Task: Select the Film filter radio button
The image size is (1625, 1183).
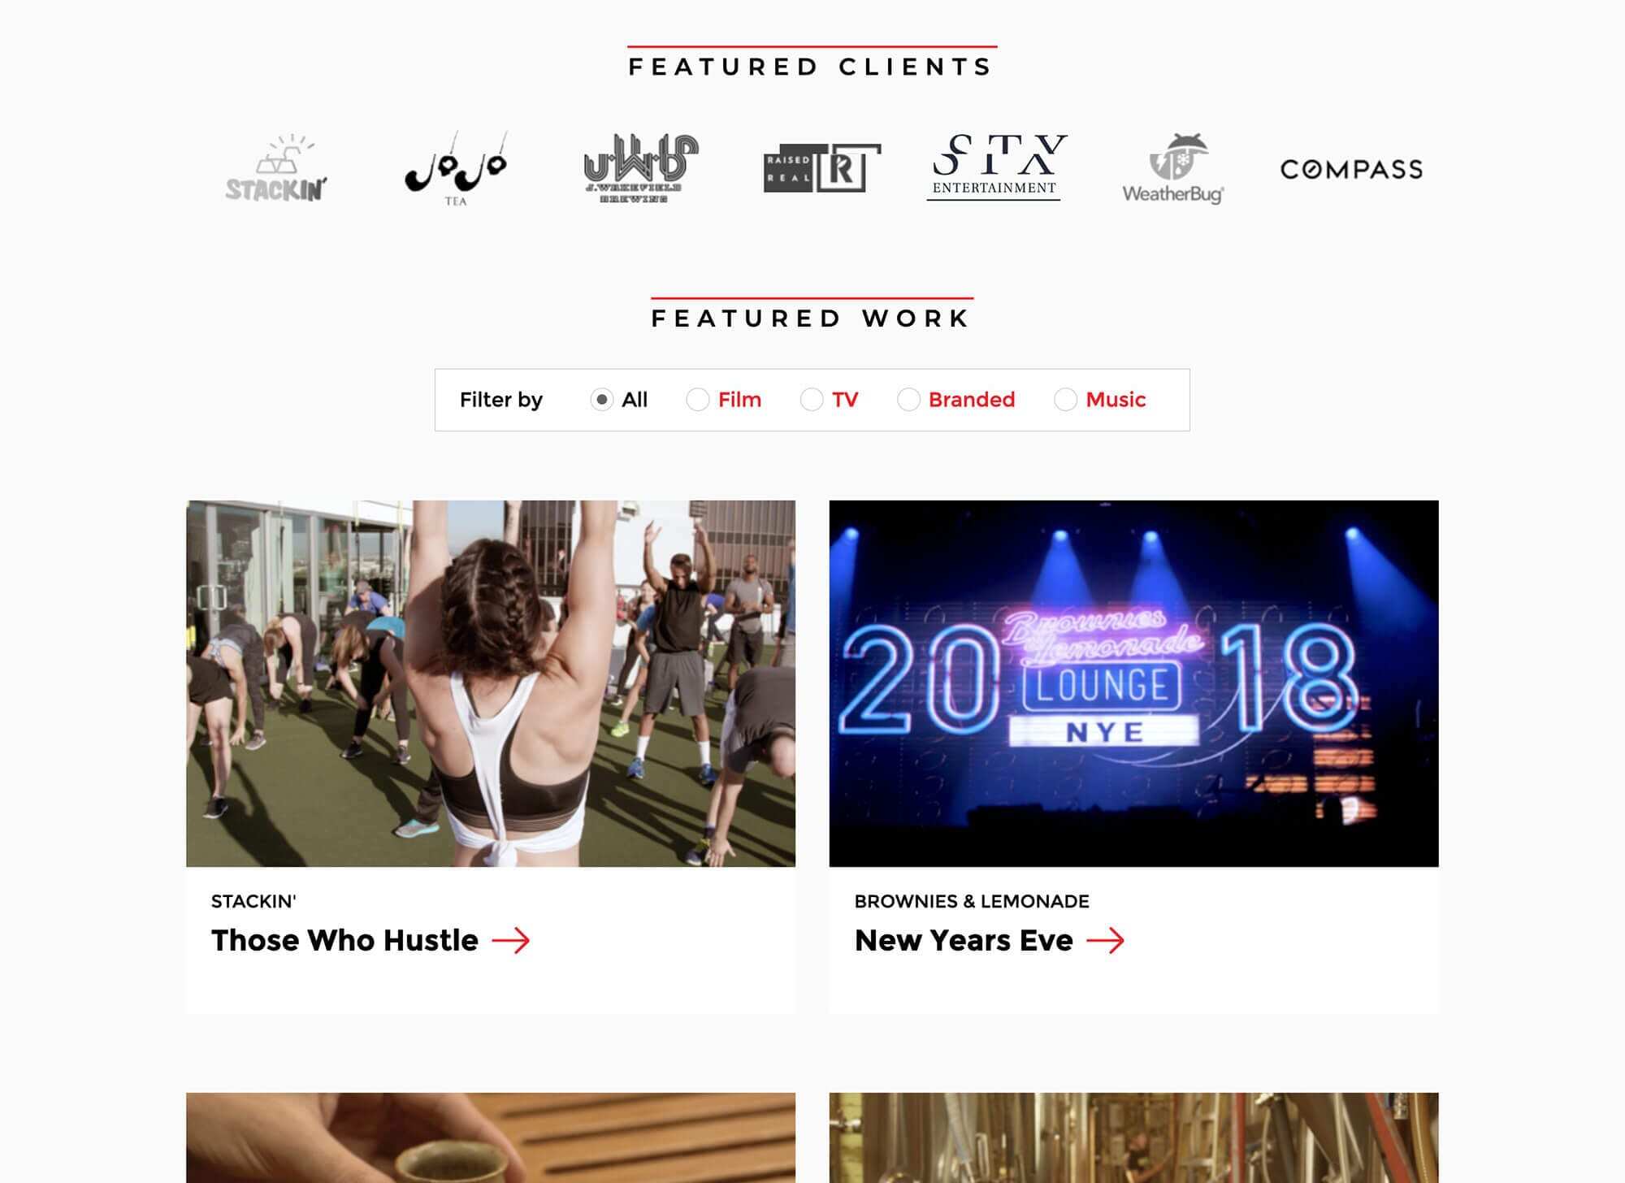Action: click(697, 400)
